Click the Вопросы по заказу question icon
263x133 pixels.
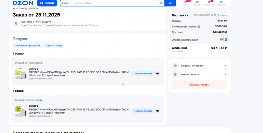point(175,66)
